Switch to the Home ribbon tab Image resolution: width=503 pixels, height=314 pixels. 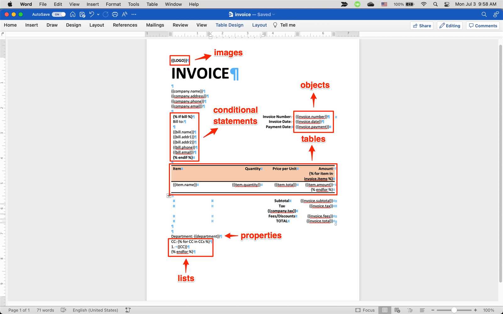(x=10, y=25)
